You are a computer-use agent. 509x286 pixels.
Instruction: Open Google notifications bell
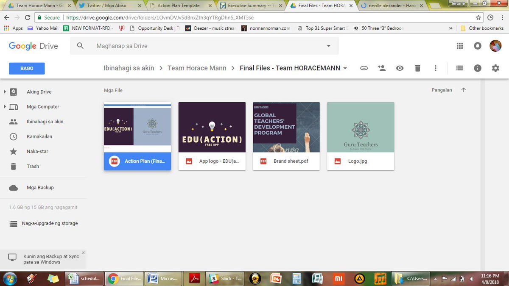[x=478, y=46]
